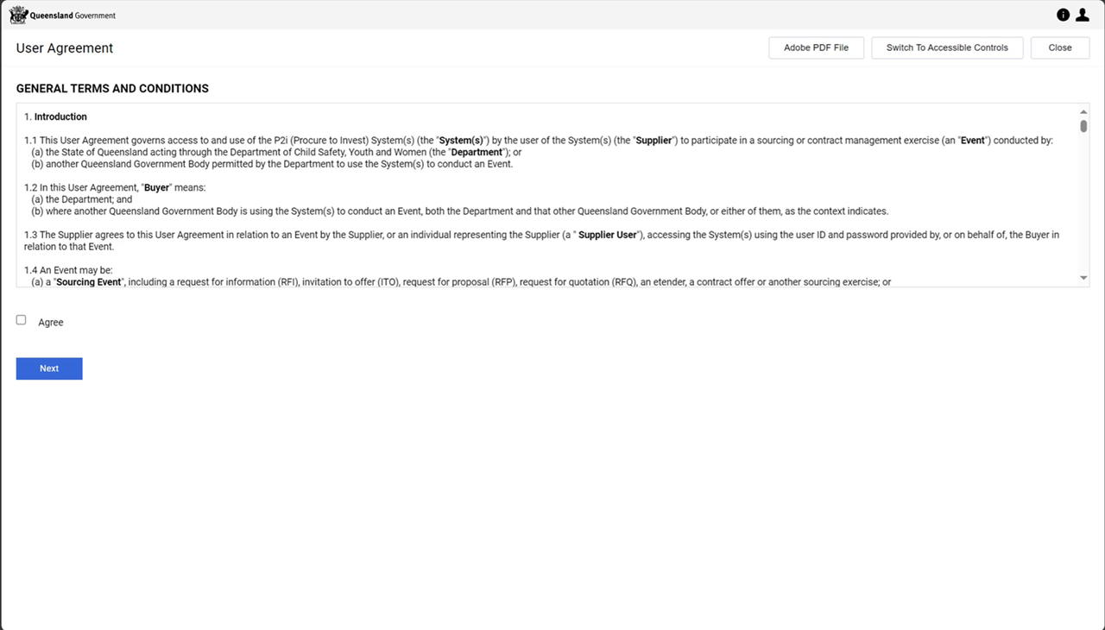Click the terms scrollbar up arrow

point(1083,111)
